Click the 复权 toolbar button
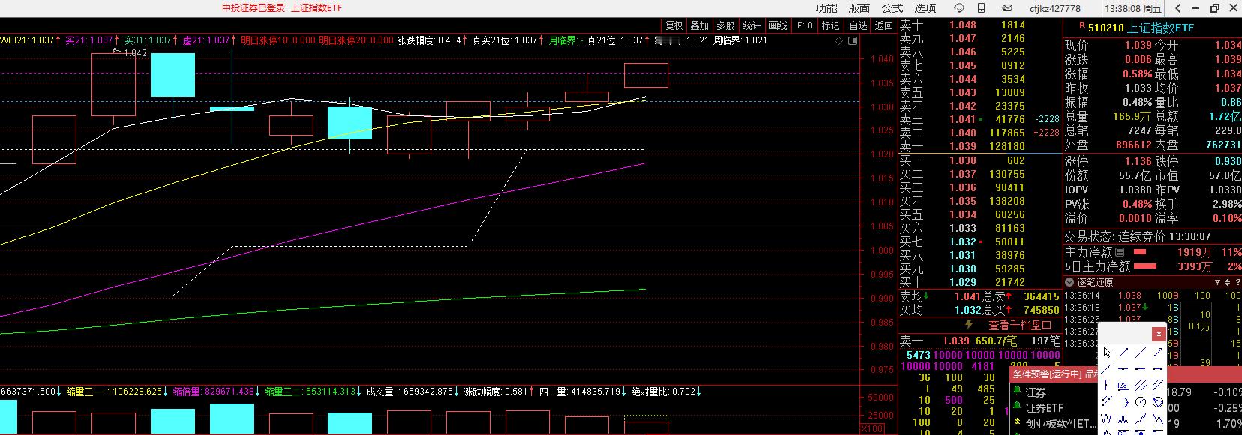 [x=674, y=25]
